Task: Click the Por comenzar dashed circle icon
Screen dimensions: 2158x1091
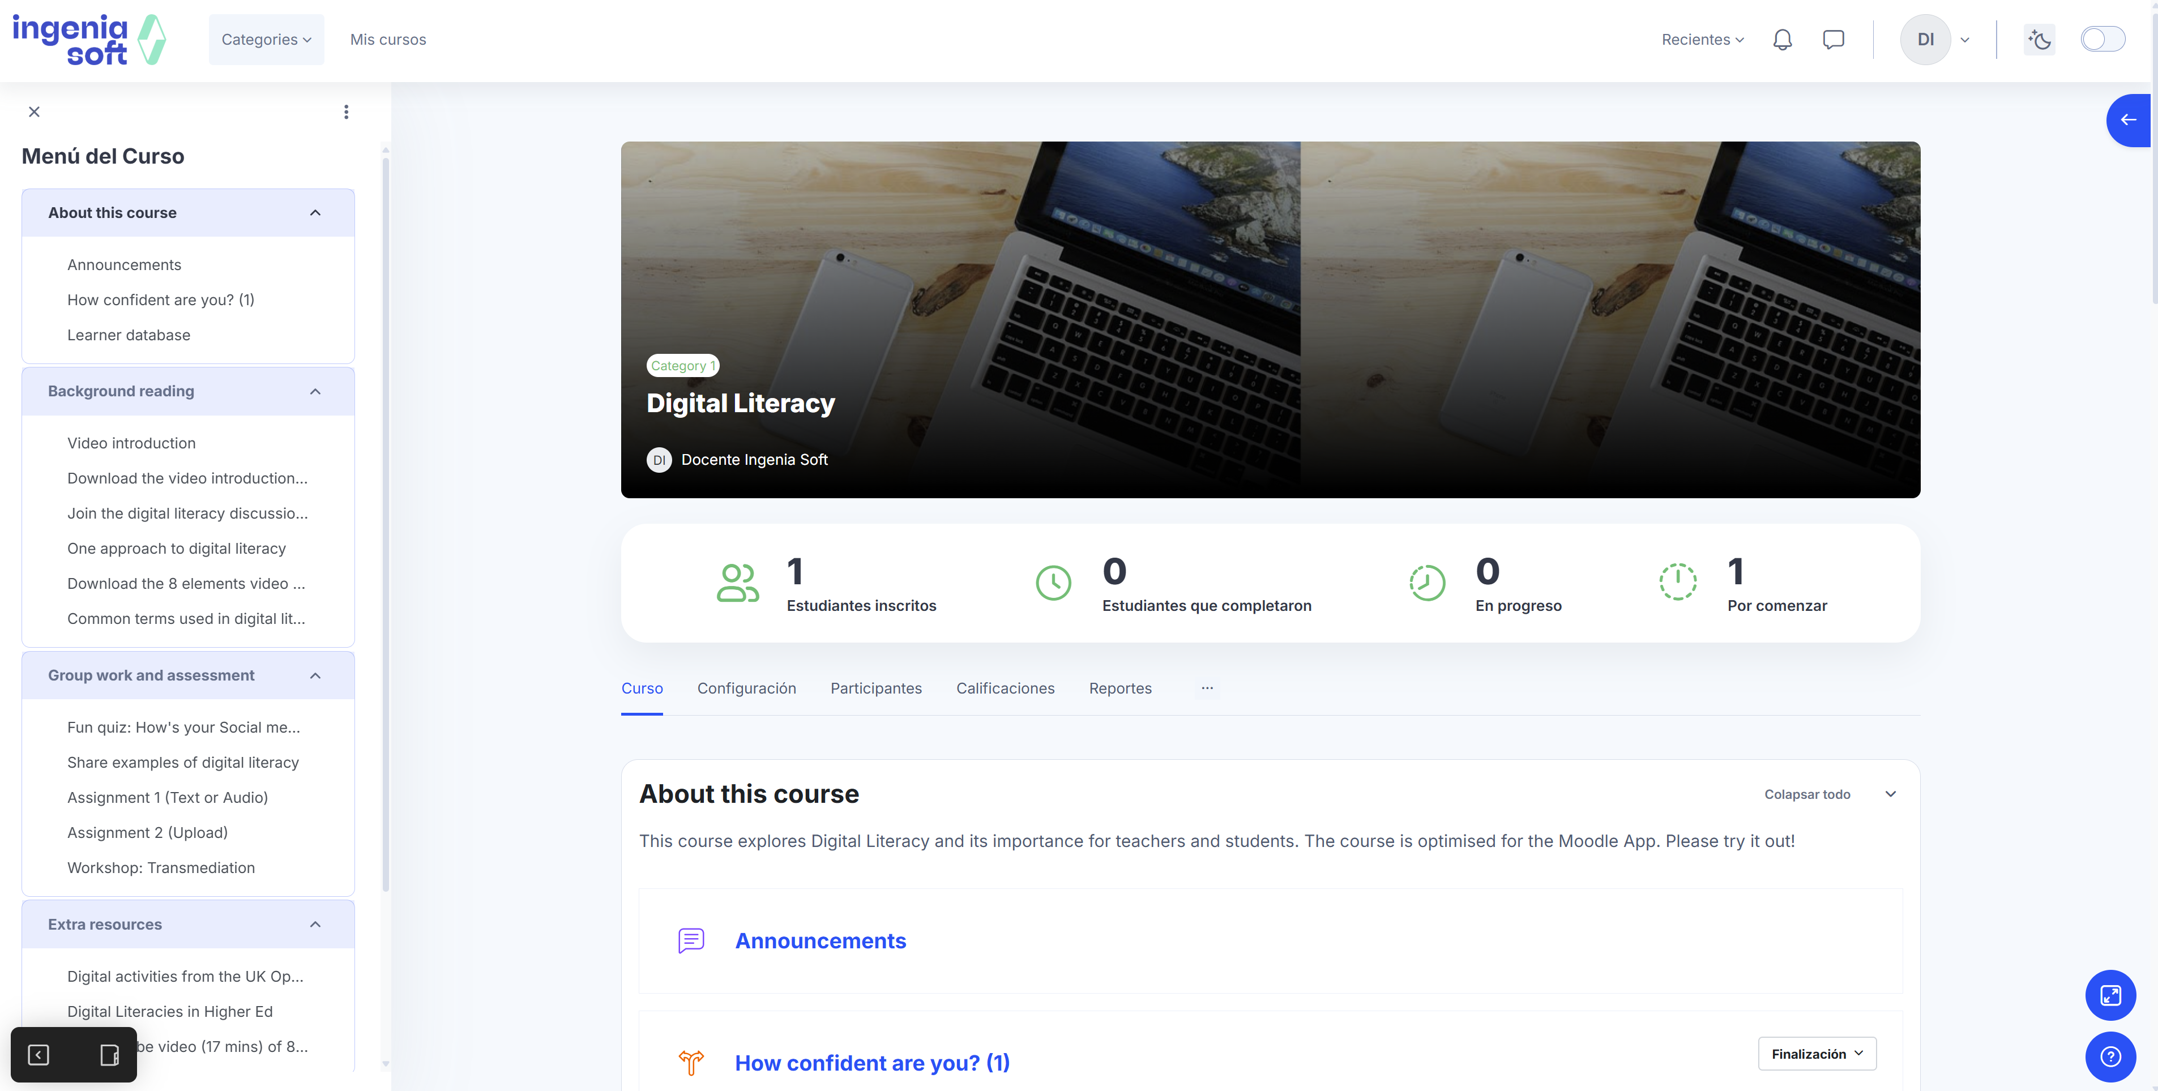Action: tap(1678, 581)
